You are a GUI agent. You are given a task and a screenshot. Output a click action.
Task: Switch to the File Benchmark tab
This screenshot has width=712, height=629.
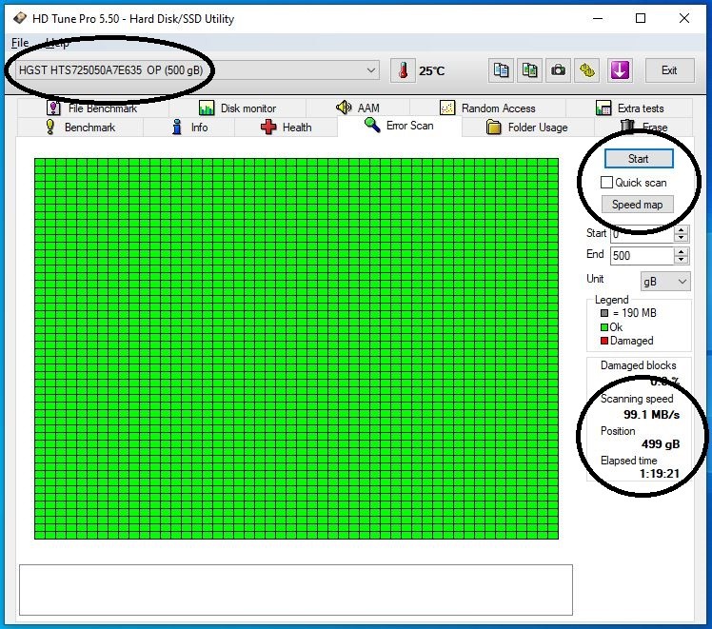tap(93, 108)
